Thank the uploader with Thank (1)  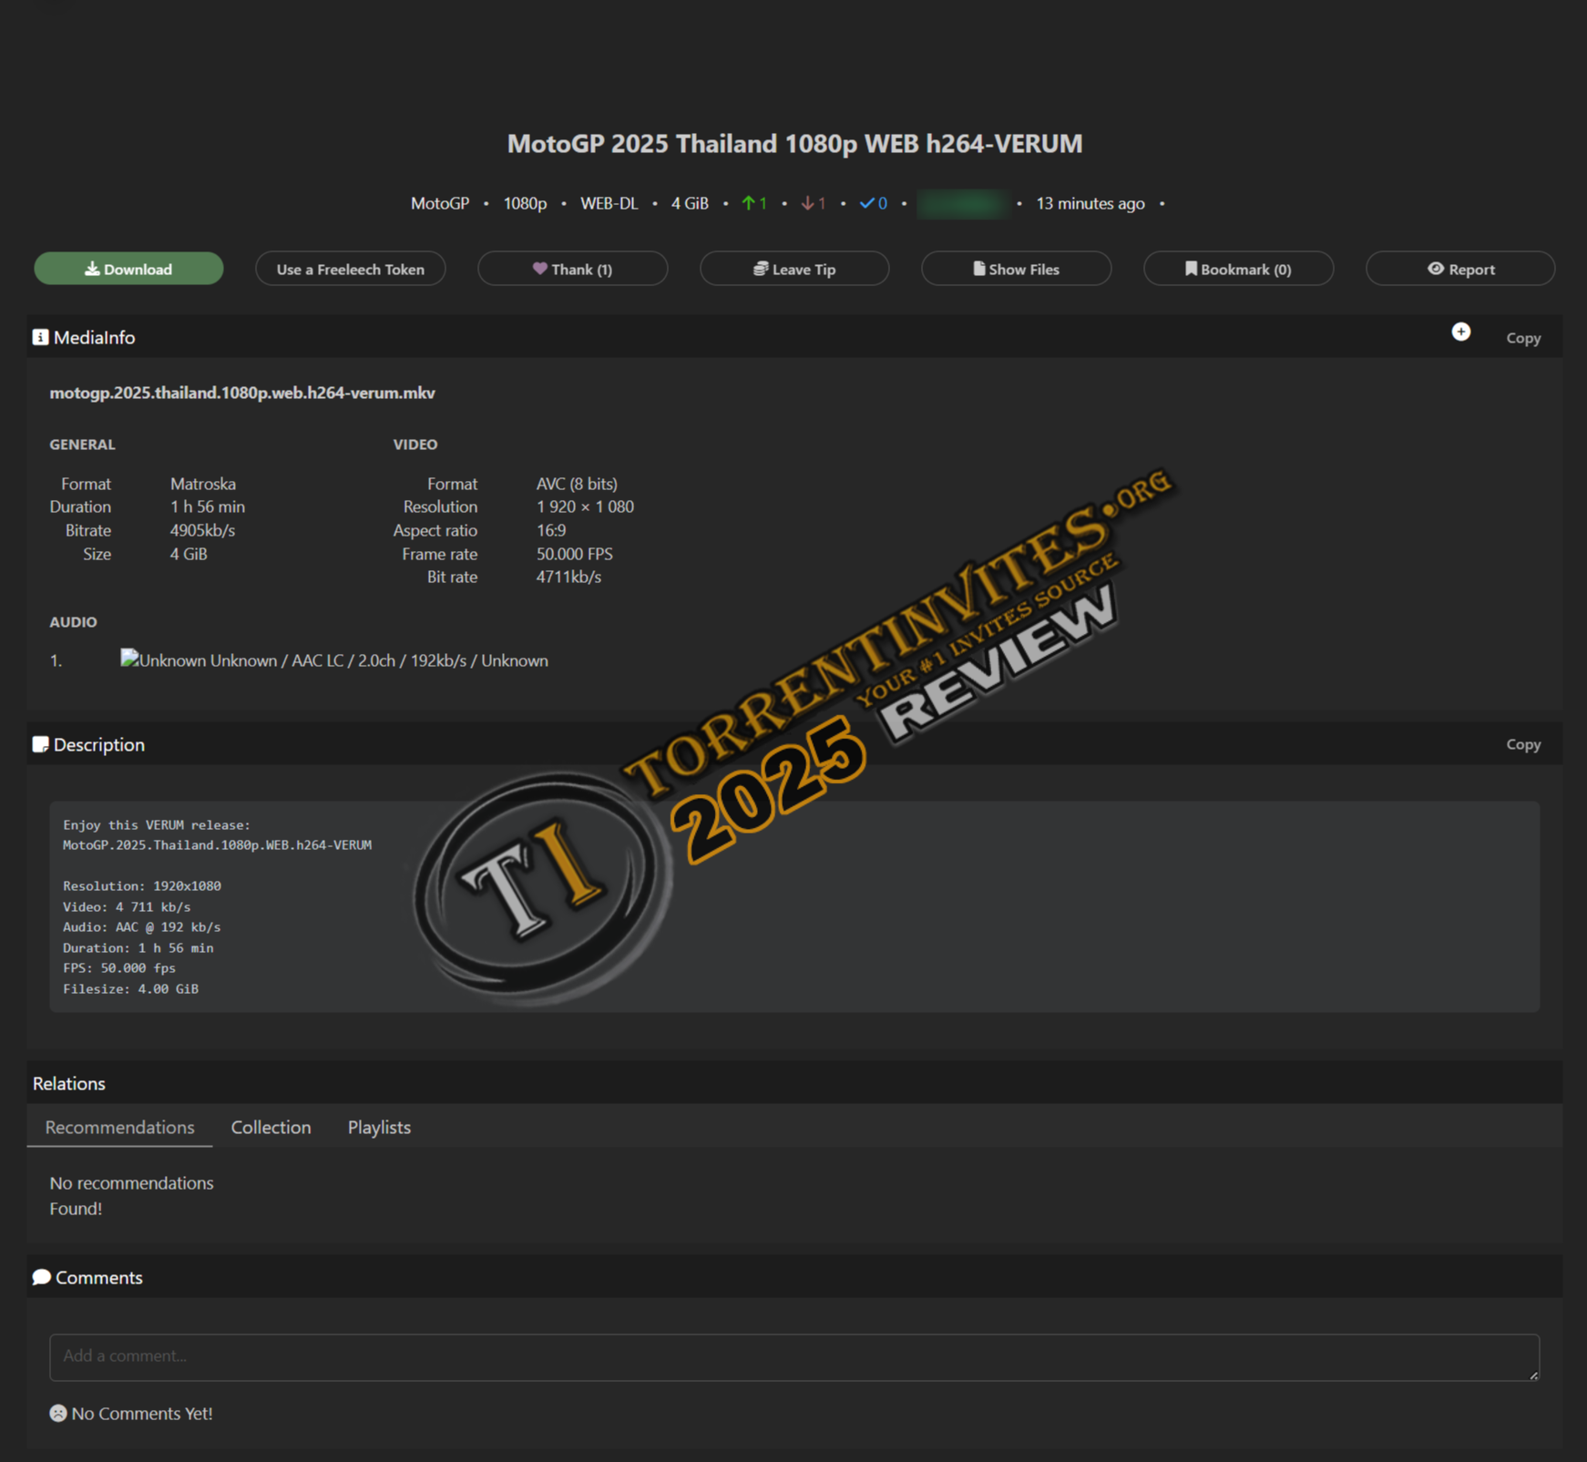pyautogui.click(x=572, y=269)
